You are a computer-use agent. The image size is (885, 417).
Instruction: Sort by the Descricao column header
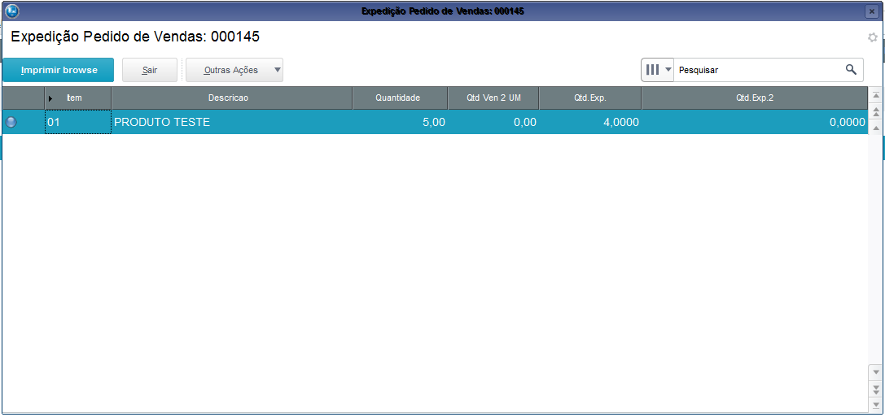point(231,98)
